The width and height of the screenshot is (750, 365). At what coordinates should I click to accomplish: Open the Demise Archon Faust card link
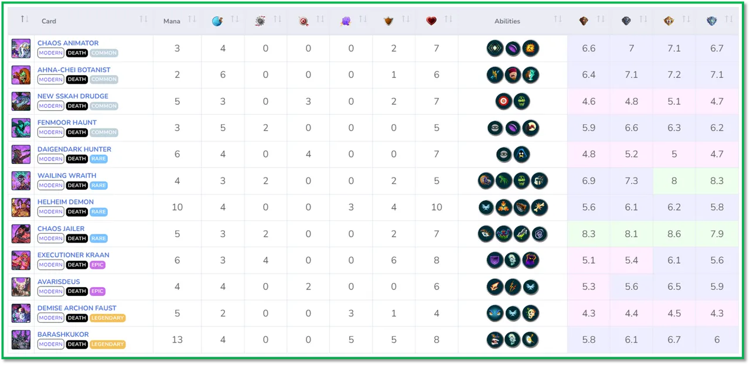[77, 308]
